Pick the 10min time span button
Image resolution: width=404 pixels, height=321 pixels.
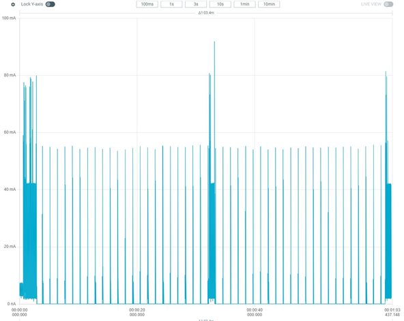pyautogui.click(x=269, y=4)
